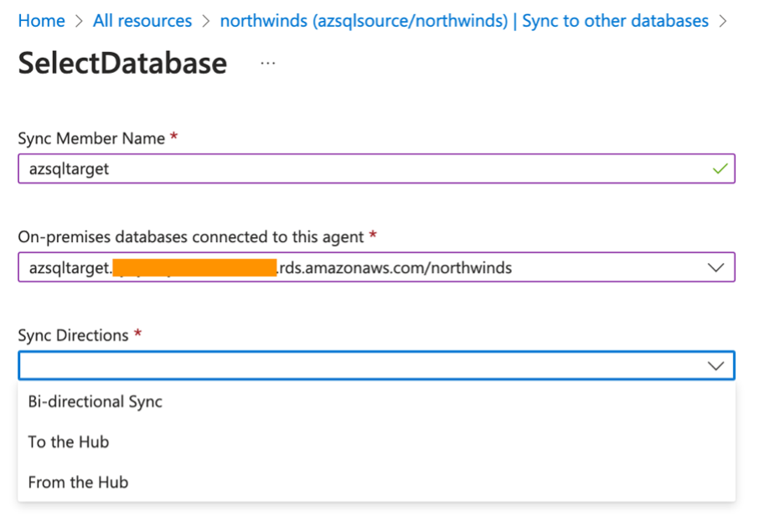Open All resources from the breadcrumb
Viewport: 780px width, 527px height.
pos(142,20)
